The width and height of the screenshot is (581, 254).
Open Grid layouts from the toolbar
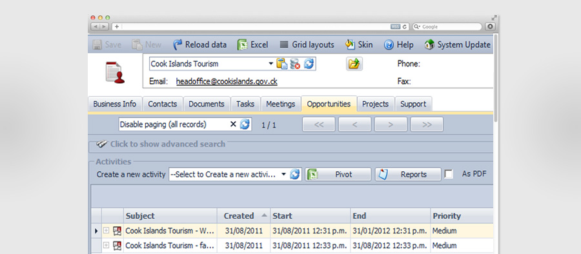coord(307,44)
